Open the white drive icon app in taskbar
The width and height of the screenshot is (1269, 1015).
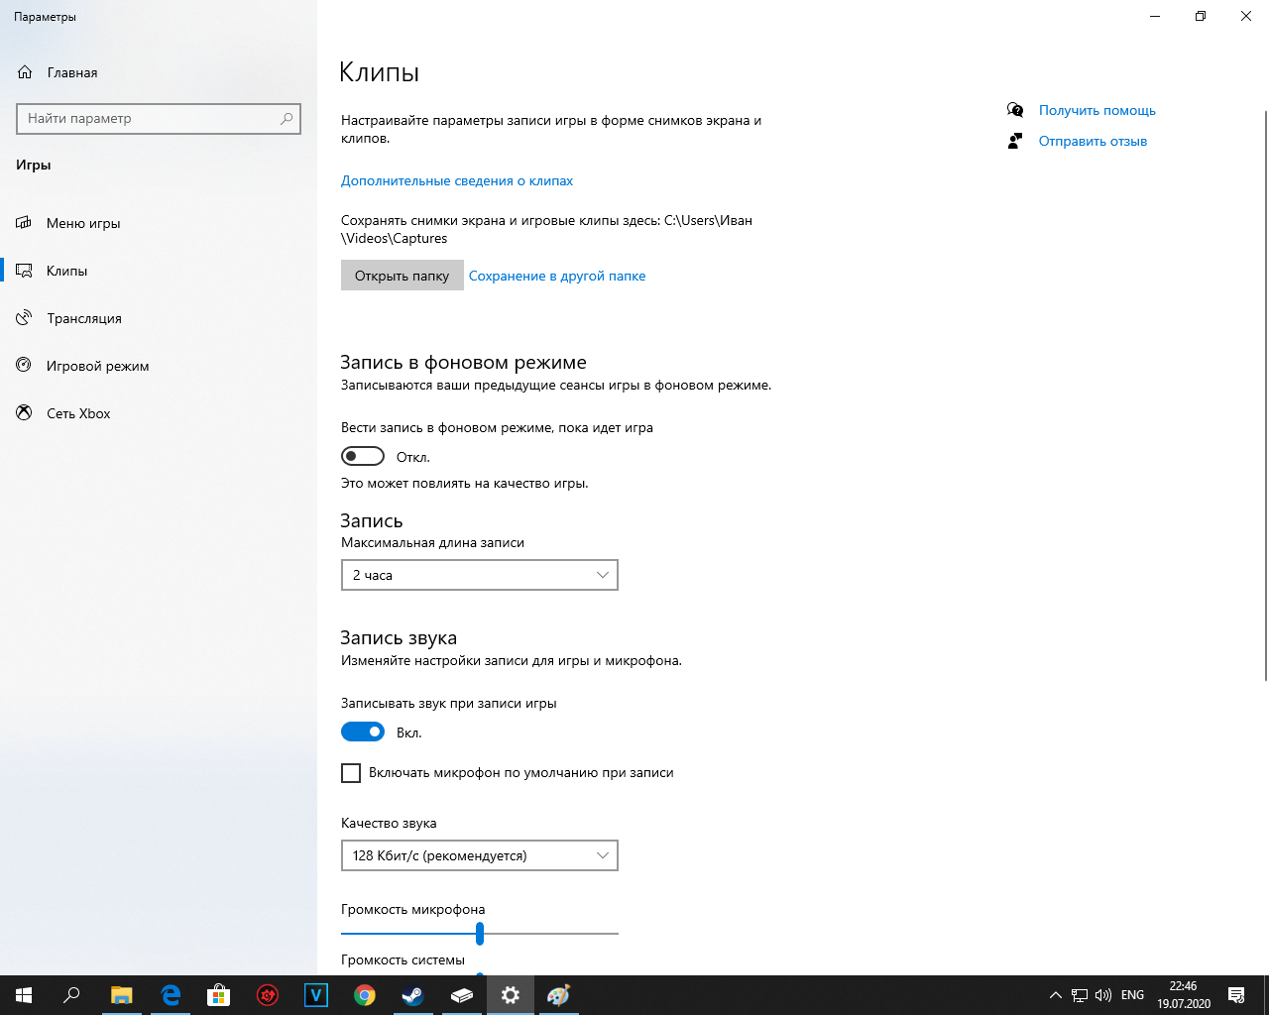tap(461, 995)
